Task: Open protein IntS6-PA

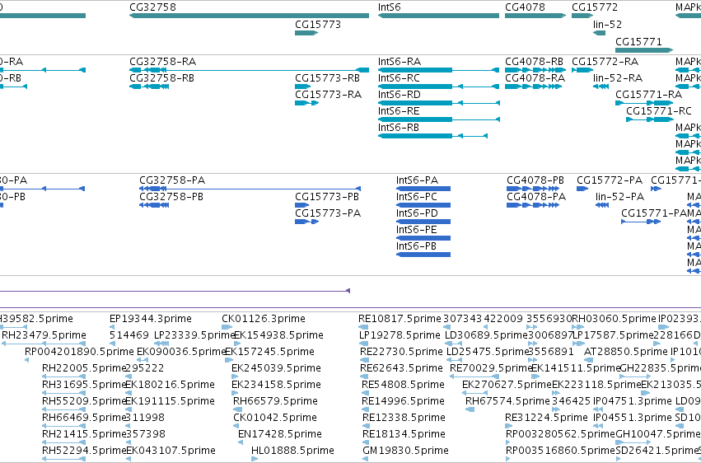Action: pyautogui.click(x=417, y=180)
